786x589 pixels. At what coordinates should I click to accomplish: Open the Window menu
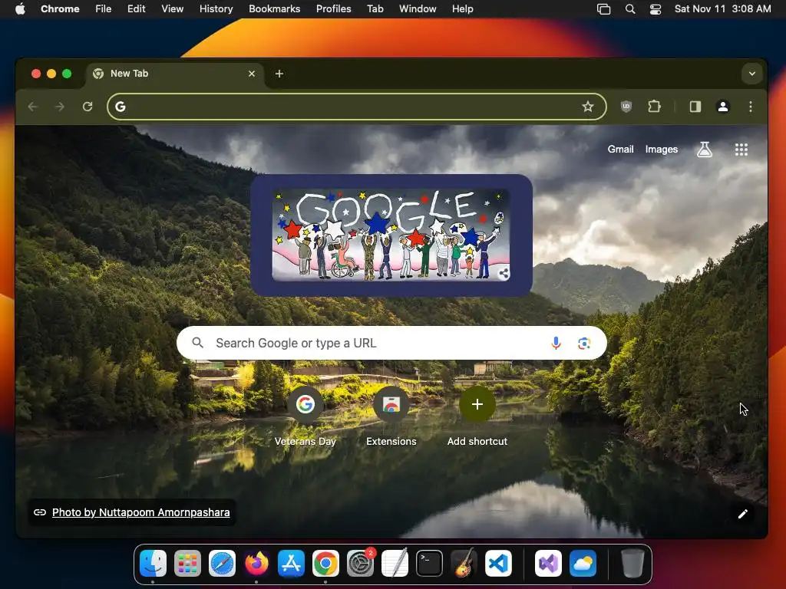click(x=418, y=9)
